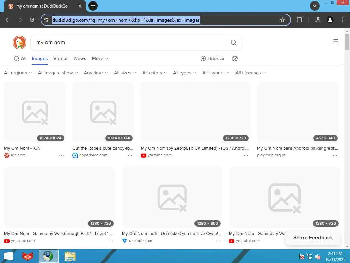Open more options for play.mob.org.pt result
The image size is (350, 263).
pos(335,155)
